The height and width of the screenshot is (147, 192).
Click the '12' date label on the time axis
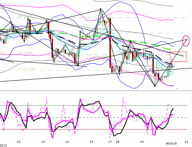coord(19,142)
